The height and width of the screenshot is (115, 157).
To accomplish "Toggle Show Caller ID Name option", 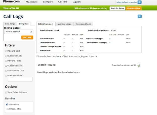I will tap(6, 92).
